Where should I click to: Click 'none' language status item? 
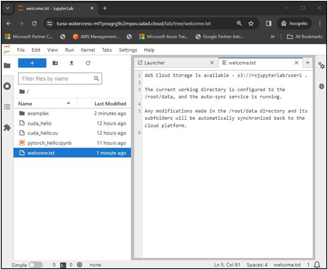pyautogui.click(x=95, y=265)
